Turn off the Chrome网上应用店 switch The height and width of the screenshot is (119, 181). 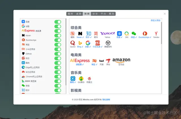(58, 77)
